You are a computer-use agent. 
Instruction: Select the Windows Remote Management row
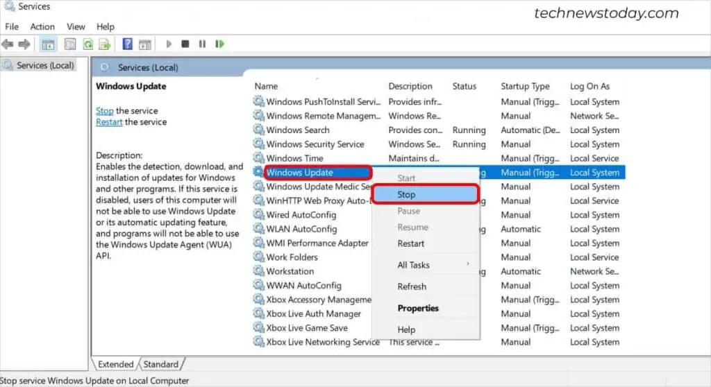click(x=439, y=116)
